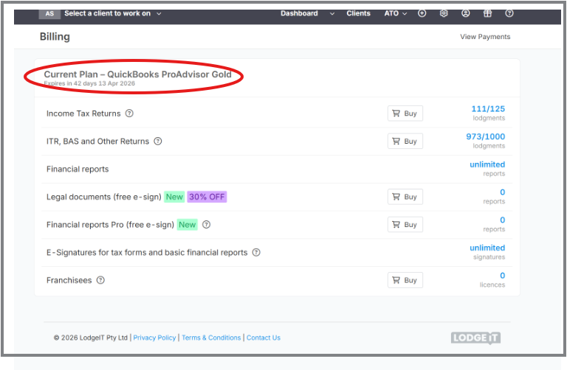Expand the Select a client dropdown
The height and width of the screenshot is (370, 567).
click(x=112, y=13)
